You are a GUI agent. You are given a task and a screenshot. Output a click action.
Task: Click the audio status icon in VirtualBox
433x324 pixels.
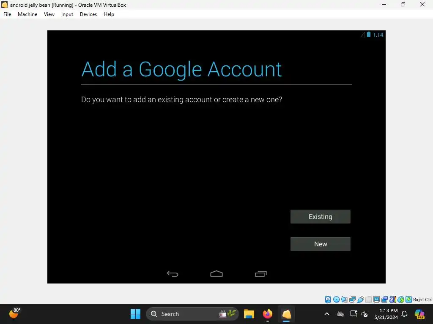tap(344, 300)
